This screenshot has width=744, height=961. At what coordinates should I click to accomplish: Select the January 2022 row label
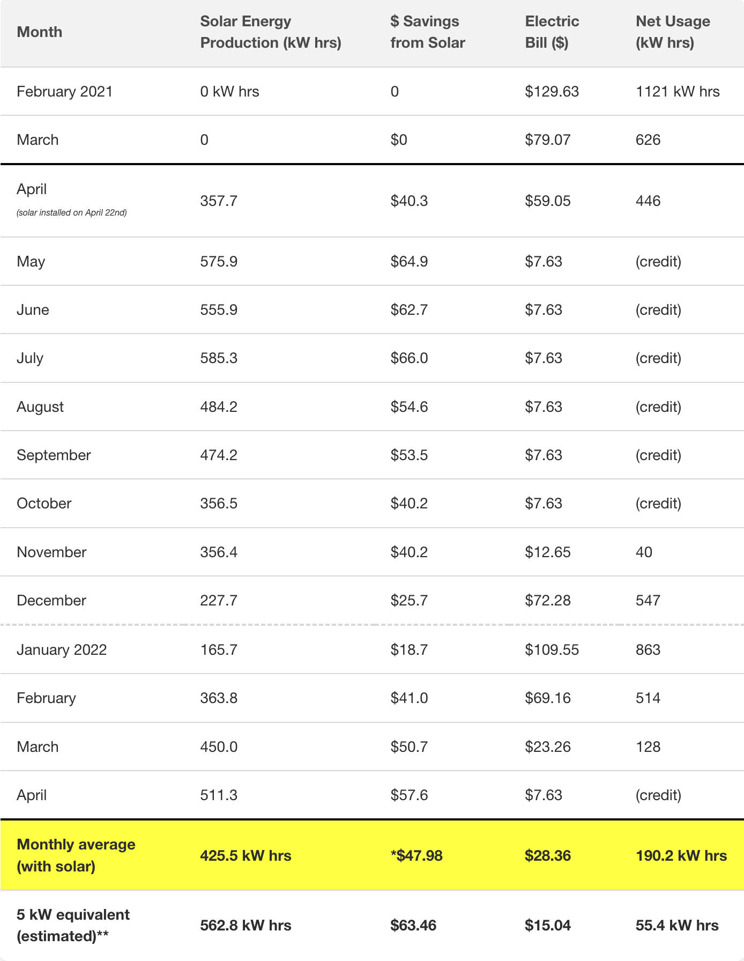click(x=62, y=650)
